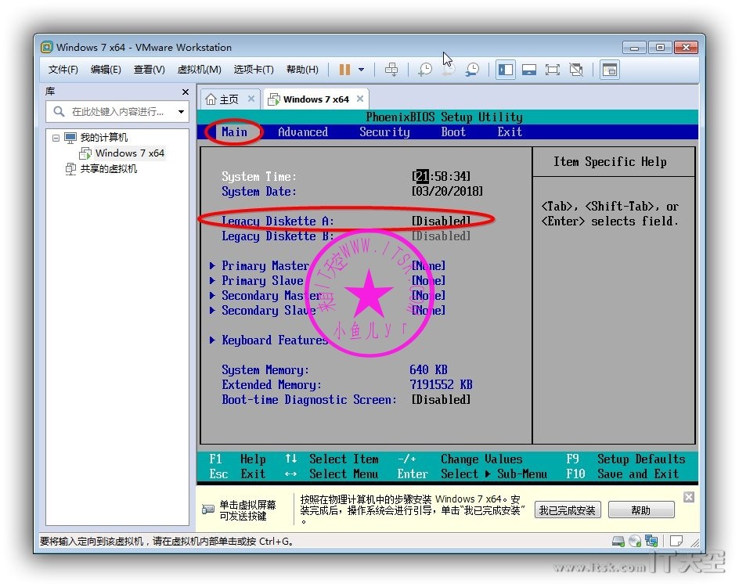Collapse the 我的计算机 tree node
Screen dimensions: 739x587
tap(56, 138)
